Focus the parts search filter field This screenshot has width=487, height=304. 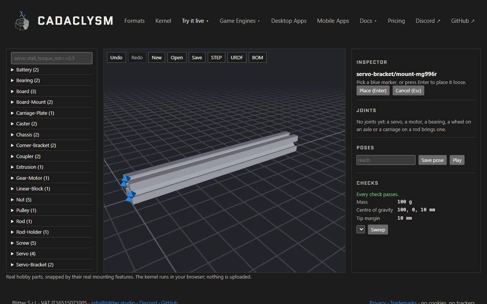pos(52,58)
